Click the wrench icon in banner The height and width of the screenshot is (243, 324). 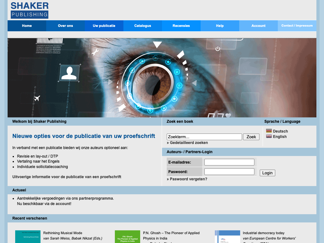pyautogui.click(x=95, y=52)
